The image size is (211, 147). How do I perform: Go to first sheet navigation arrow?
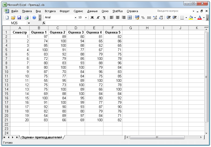click(4, 137)
